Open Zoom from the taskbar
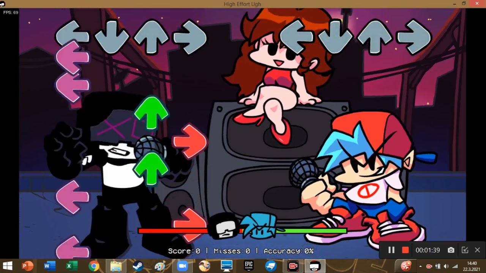The width and height of the screenshot is (486, 273). pyautogui.click(x=182, y=266)
